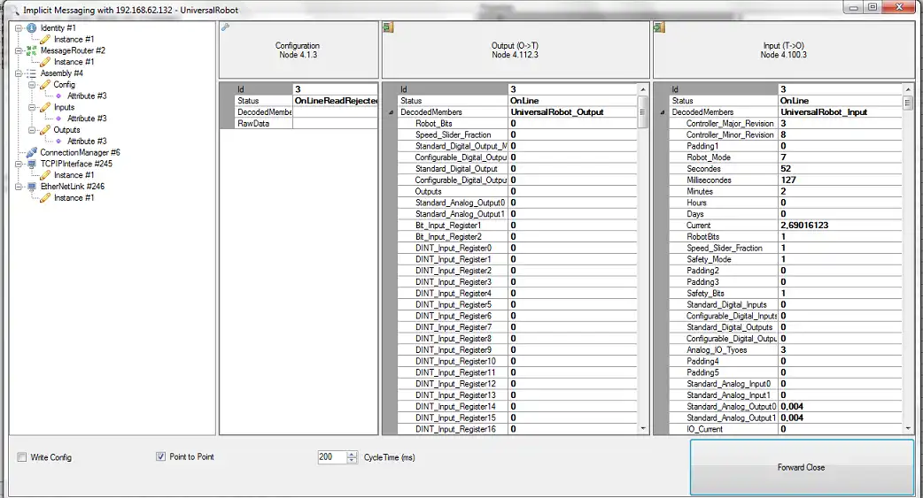Collapse the Outputs tree node
This screenshot has width=923, height=498.
[33, 130]
